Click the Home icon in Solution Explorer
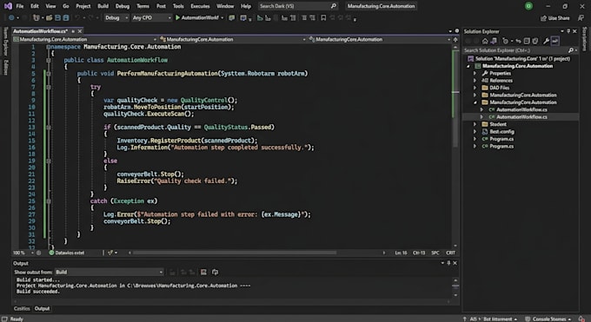The image size is (591, 322). click(x=485, y=41)
